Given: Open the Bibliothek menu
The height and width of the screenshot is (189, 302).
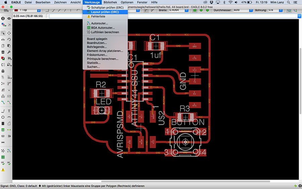Looking at the screenshot, I should [x=110, y=2].
